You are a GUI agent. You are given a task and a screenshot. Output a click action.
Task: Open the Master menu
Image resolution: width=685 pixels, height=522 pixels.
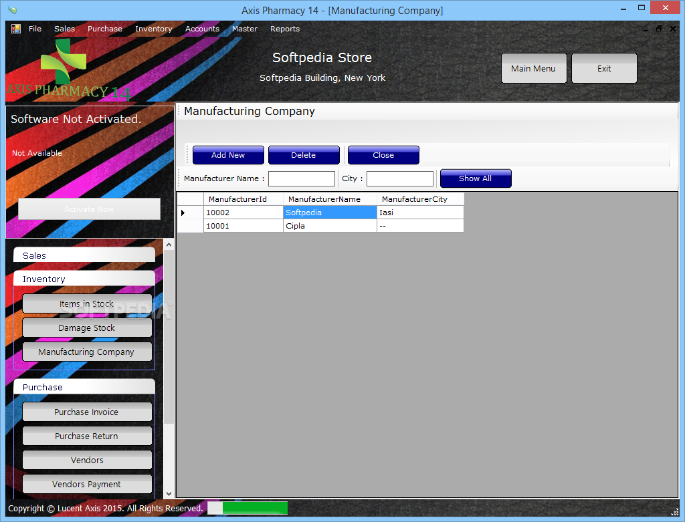(x=245, y=29)
